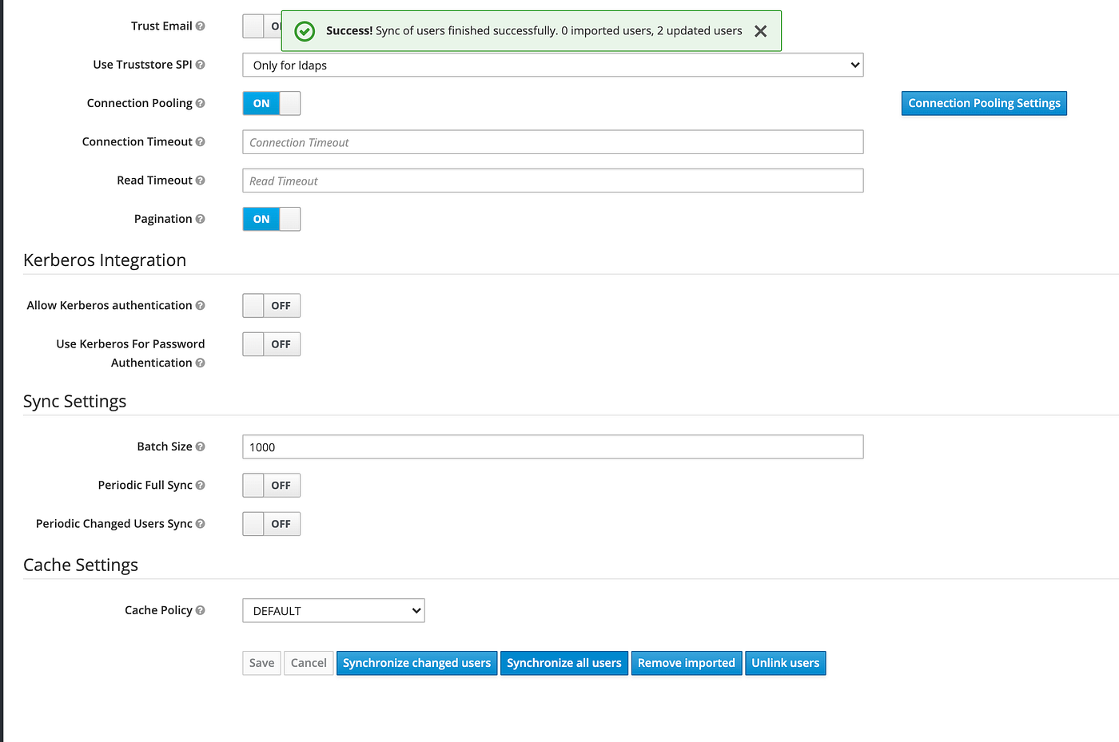Click the help icon beside Batch Size
Image resolution: width=1119 pixels, height=742 pixels.
click(x=200, y=446)
